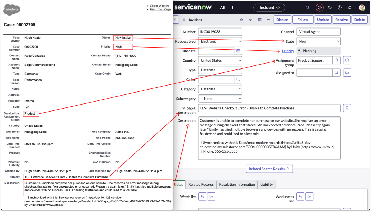The height and width of the screenshot is (212, 371).
Task: Open more options ellipsis in form header
Action: click(x=269, y=20)
